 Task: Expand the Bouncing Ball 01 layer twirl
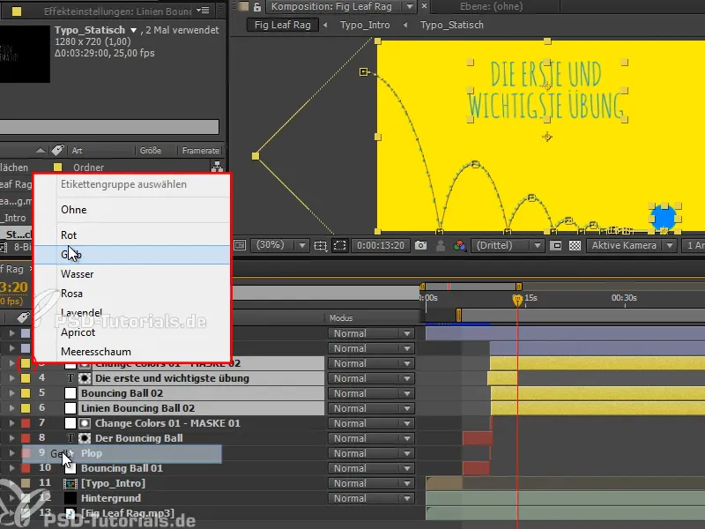11,468
